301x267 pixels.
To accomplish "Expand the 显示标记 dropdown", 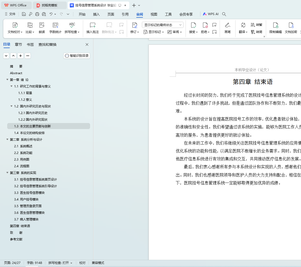I will [154, 32].
